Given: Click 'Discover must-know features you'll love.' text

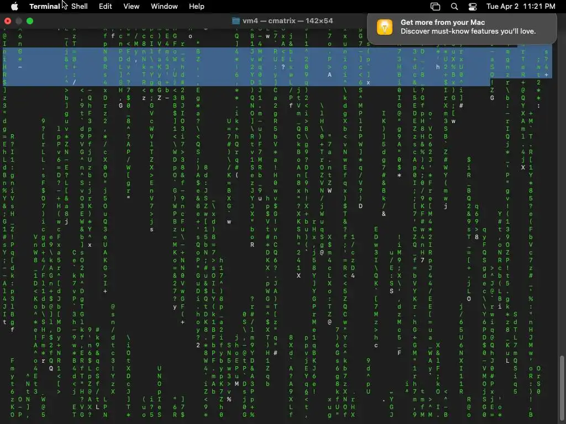Looking at the screenshot, I should 468,31.
